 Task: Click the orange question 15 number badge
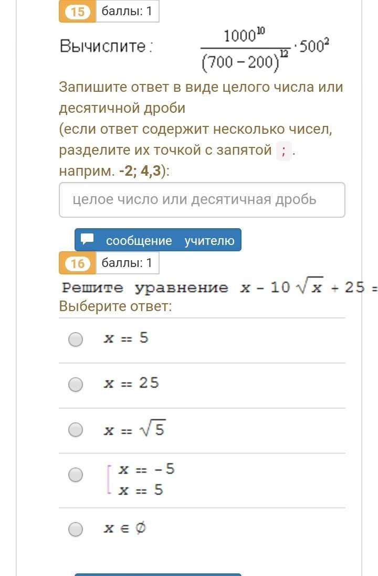(x=77, y=12)
